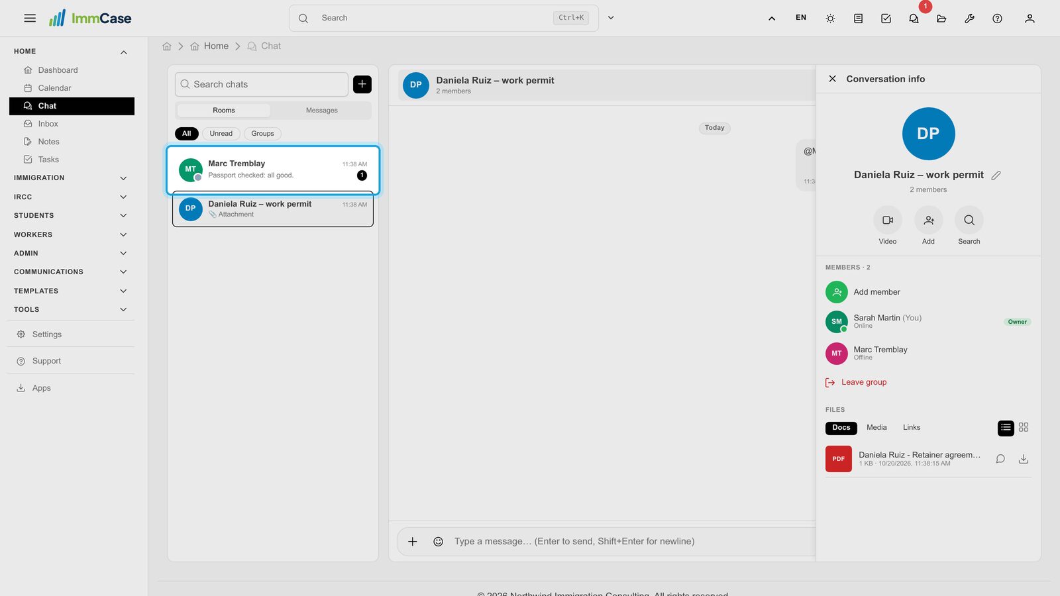Start a new chat with plus button
Image resolution: width=1060 pixels, height=596 pixels.
[362, 84]
